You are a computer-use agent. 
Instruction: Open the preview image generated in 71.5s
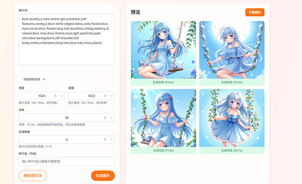[164, 118]
